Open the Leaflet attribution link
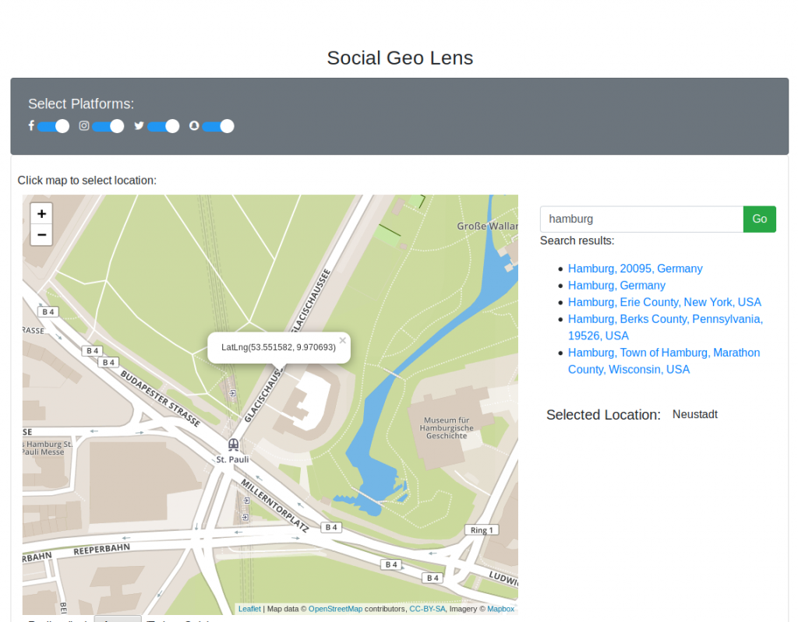This screenshot has height=622, width=798. click(x=249, y=609)
